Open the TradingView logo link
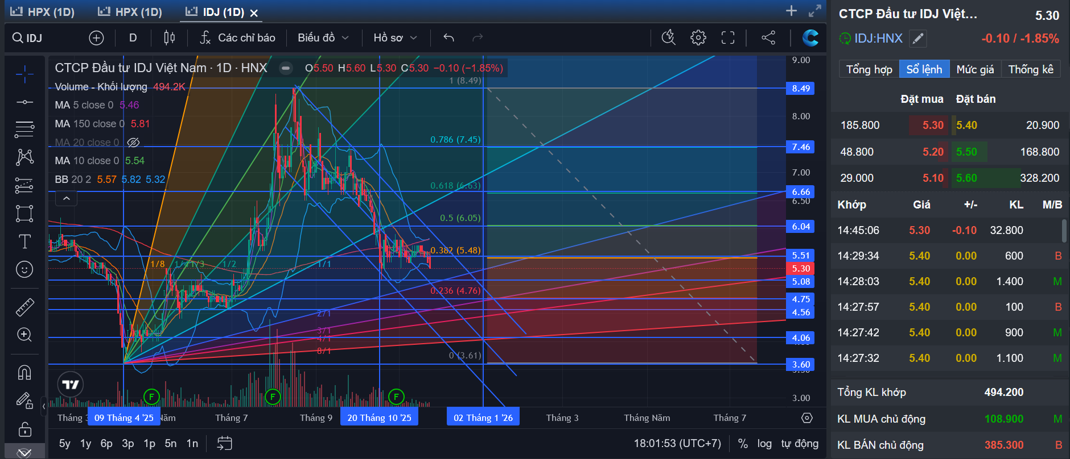1070x459 pixels. 71,385
